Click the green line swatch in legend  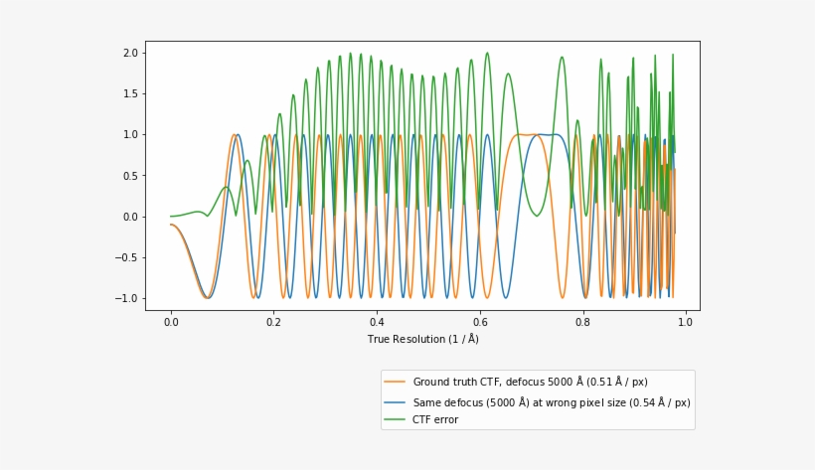(397, 420)
